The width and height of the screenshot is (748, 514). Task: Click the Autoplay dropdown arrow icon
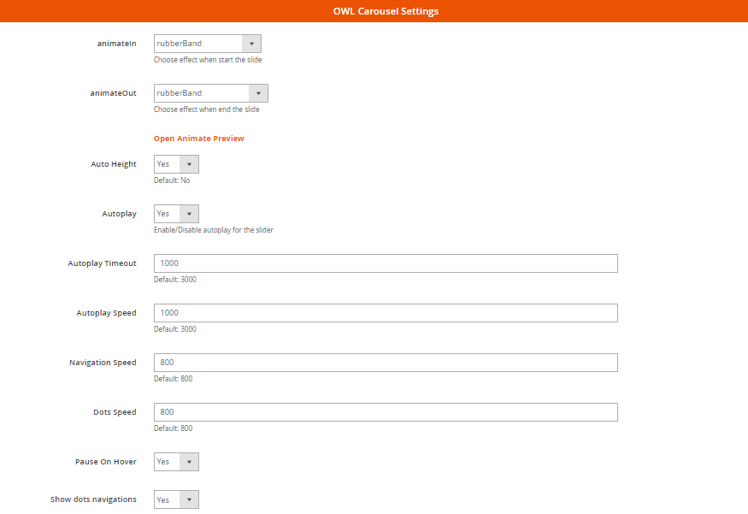[x=191, y=213]
